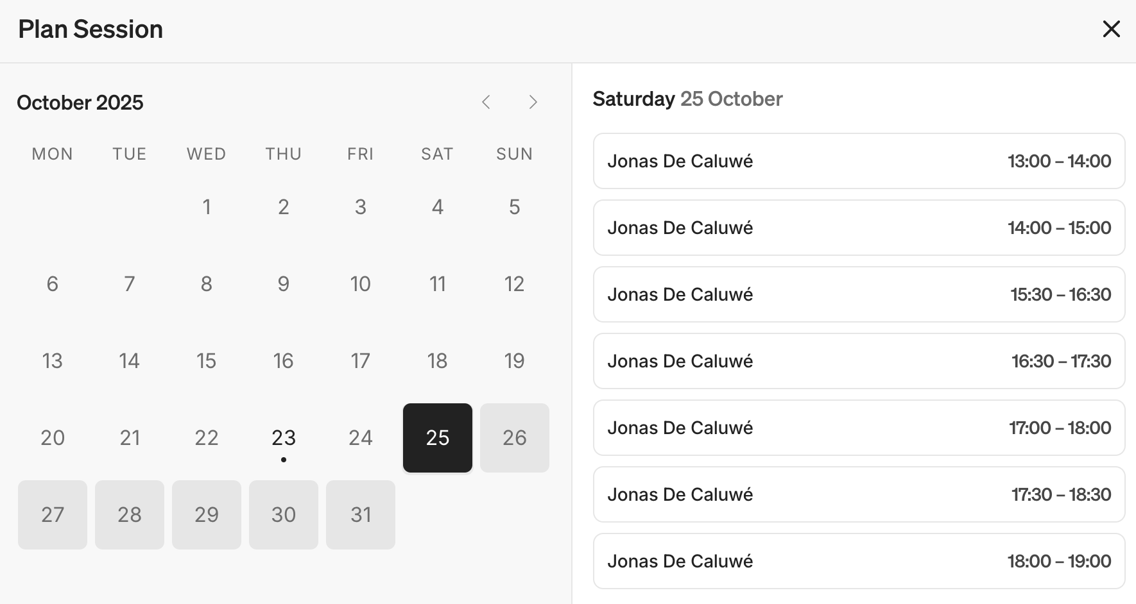This screenshot has height=604, width=1136.
Task: Go to previous month in calendar
Action: pyautogui.click(x=486, y=102)
